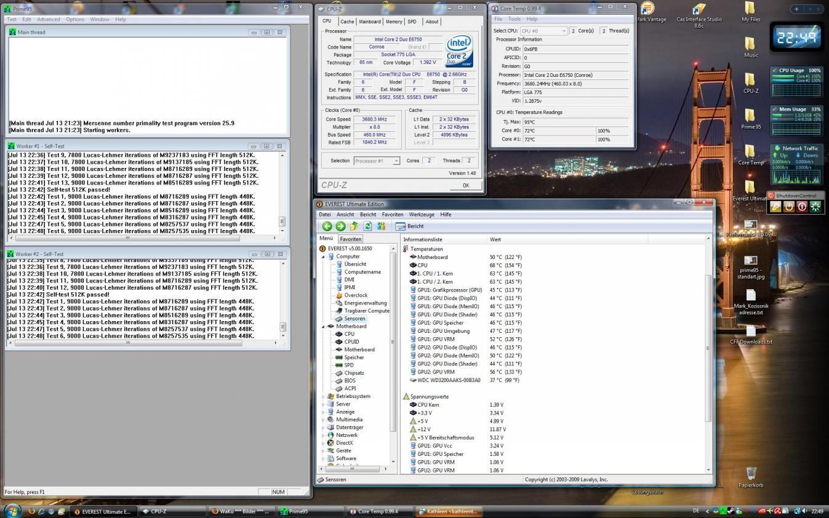Open EVEREST Bericht report button

410,226
